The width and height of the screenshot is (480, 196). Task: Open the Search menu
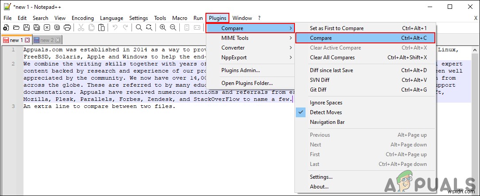[x=40, y=18]
